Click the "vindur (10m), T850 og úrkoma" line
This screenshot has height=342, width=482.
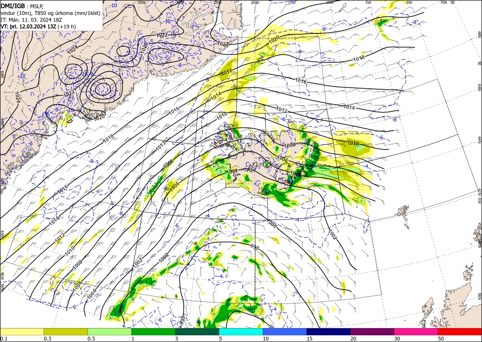coord(51,13)
